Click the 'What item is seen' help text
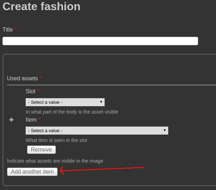216x190 pixels. 56,140
